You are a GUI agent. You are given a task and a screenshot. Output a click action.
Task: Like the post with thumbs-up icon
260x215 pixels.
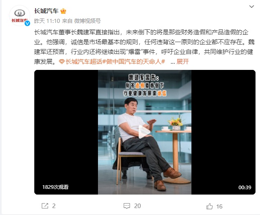pyautogui.click(x=209, y=206)
